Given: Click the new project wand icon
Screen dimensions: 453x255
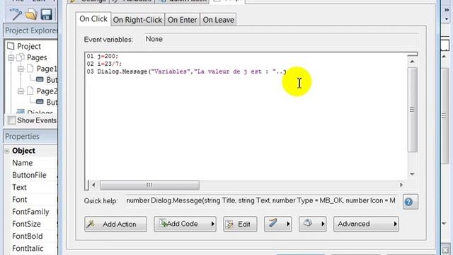Looking at the screenshot, I should point(16,14).
